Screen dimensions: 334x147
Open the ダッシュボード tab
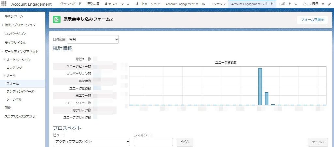click(x=70, y=4)
